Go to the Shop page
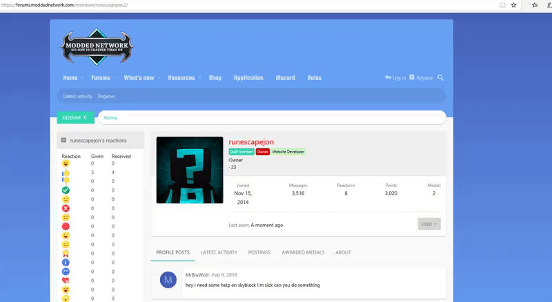552x302 pixels. click(215, 78)
